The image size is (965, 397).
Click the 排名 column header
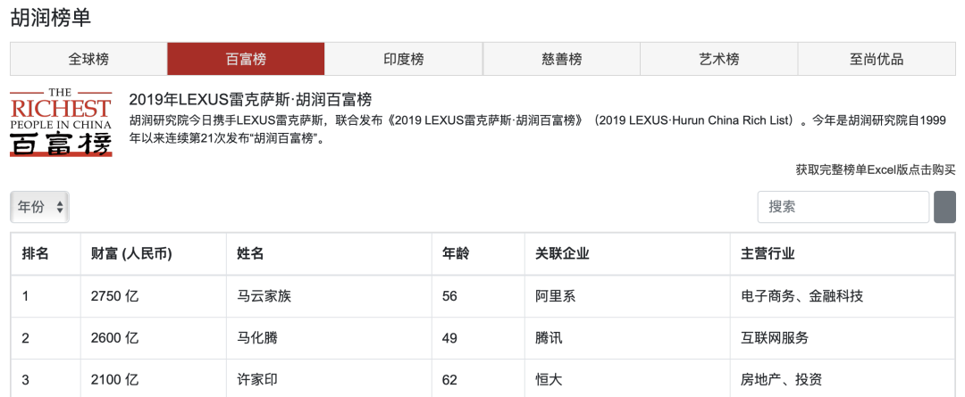36,254
